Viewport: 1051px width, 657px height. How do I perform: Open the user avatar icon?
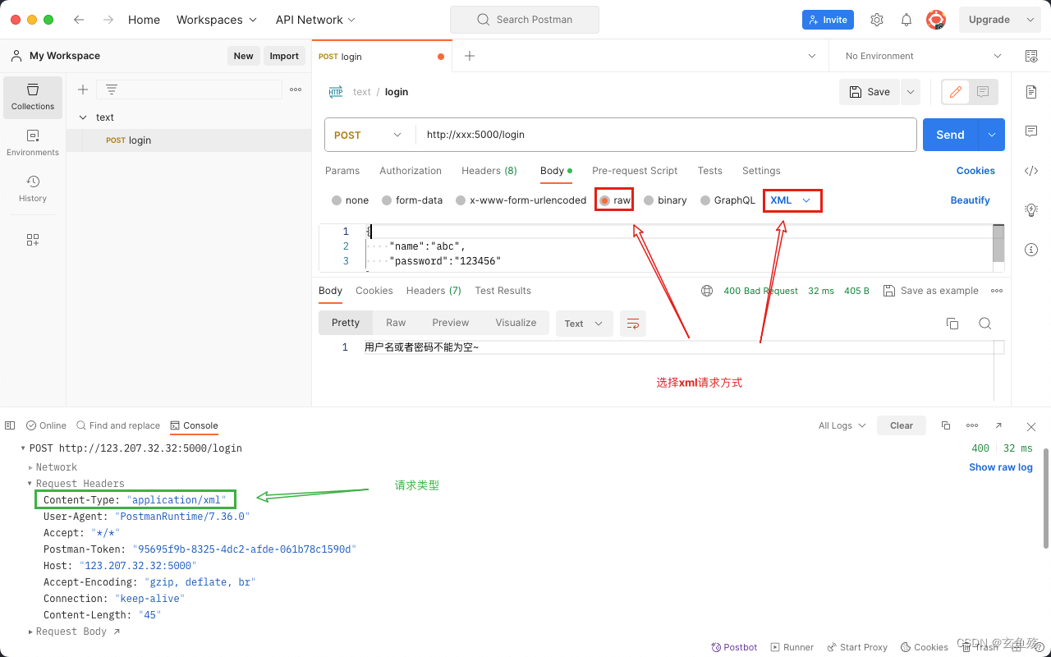936,20
